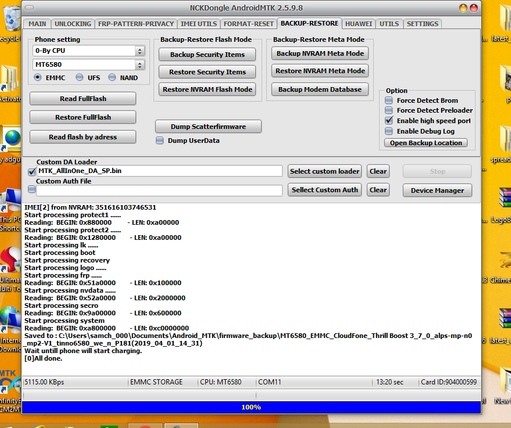The height and width of the screenshot is (428, 511).
Task: Click the [0]All done. log line
Action: coord(44,358)
